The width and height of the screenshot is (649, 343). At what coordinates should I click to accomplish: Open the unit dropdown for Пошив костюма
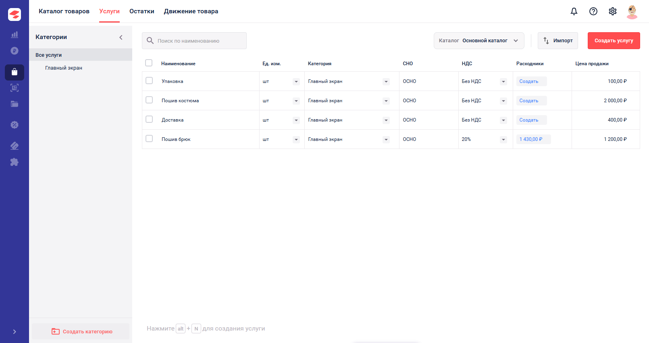(x=296, y=101)
